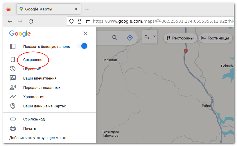The height and width of the screenshot is (146, 237).
Task: Click the chain link icon
Action: click(x=13, y=119)
